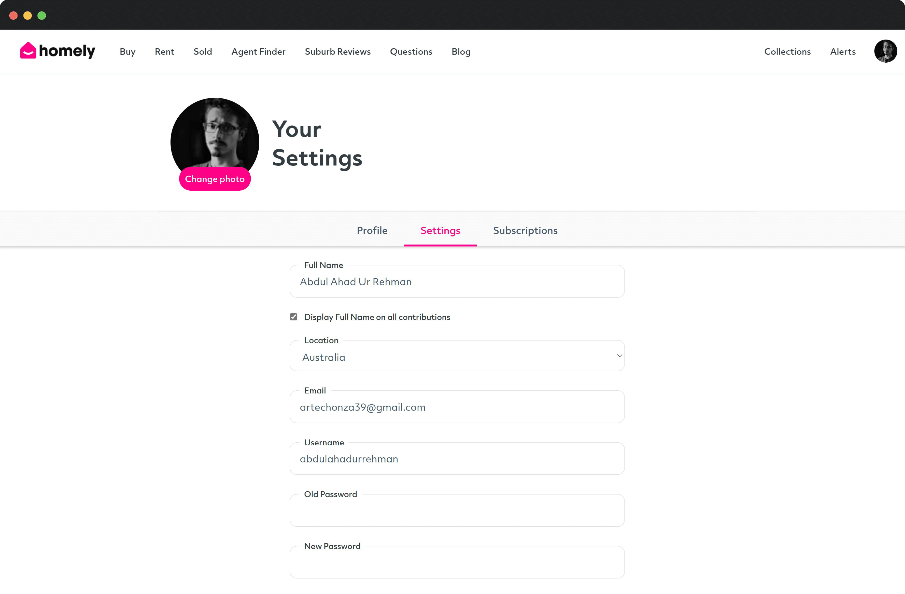The width and height of the screenshot is (905, 594).
Task: Click Change photo button
Action: click(215, 178)
